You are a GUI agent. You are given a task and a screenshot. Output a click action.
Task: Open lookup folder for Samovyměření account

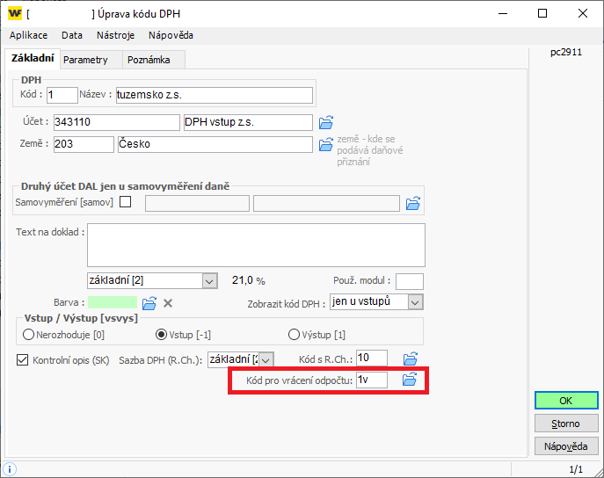click(413, 204)
